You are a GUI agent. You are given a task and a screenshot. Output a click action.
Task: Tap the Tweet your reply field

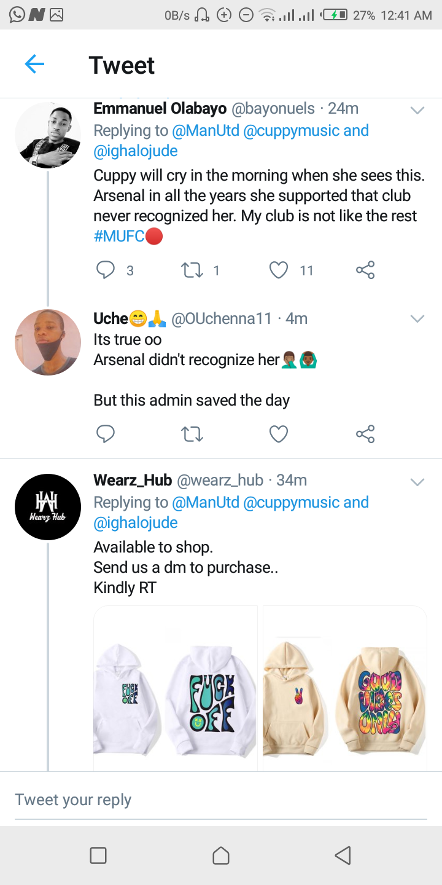click(221, 800)
